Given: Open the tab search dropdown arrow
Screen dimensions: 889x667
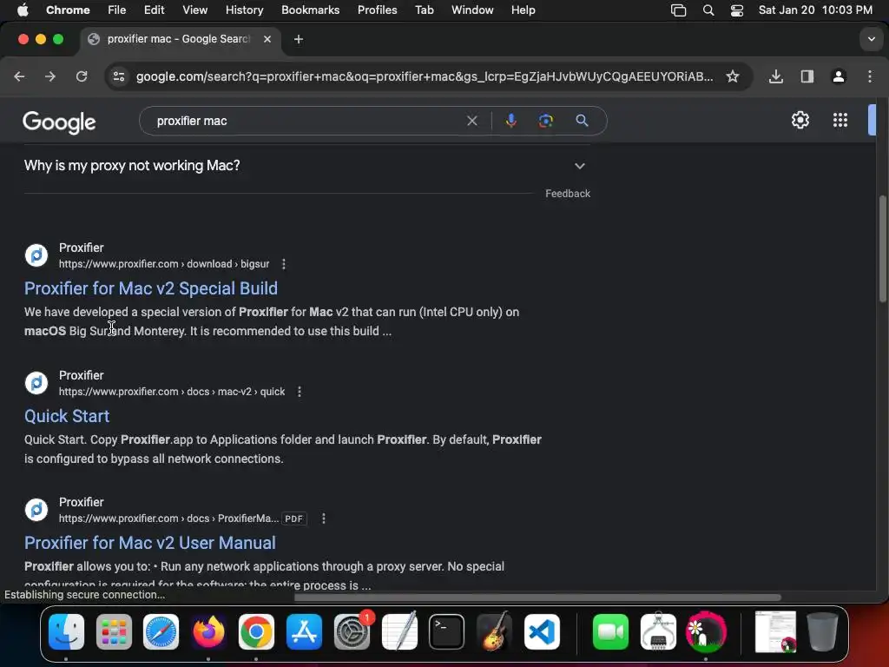Looking at the screenshot, I should (x=872, y=39).
